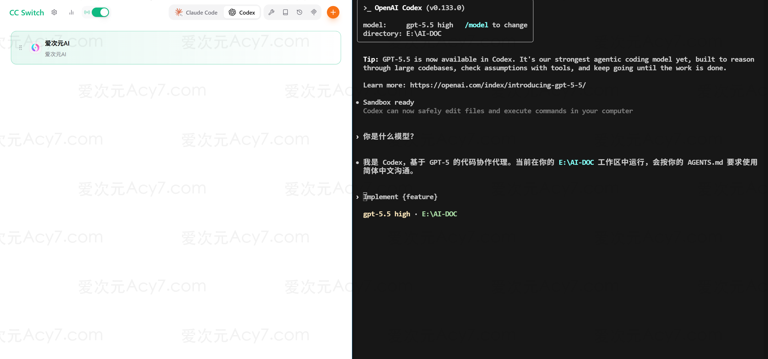The image size is (768, 359).
Task: Click the CC Switch title text
Action: click(x=27, y=12)
